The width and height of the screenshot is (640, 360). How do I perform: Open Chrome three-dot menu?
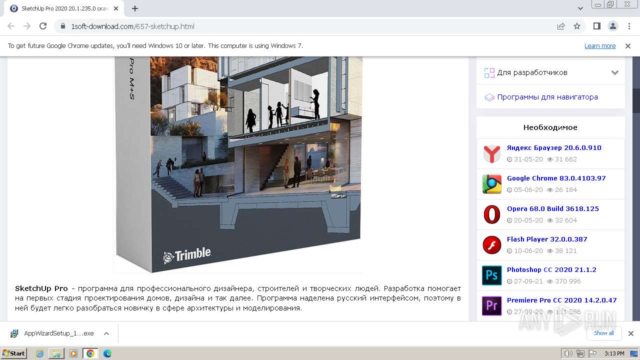click(x=628, y=26)
